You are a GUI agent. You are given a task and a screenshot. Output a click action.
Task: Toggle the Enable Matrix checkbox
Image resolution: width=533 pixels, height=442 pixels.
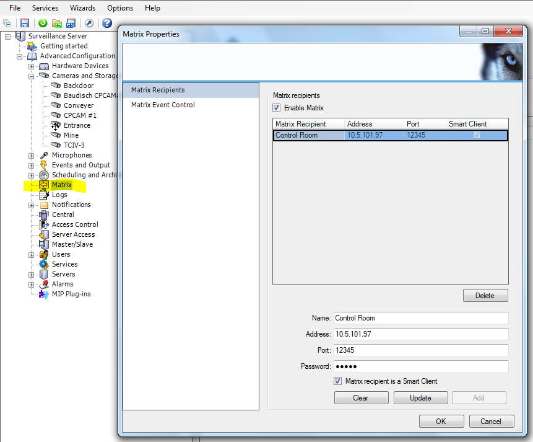tap(277, 108)
